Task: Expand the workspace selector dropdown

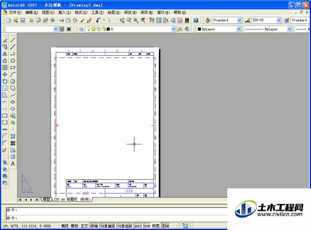Action: [x=56, y=29]
